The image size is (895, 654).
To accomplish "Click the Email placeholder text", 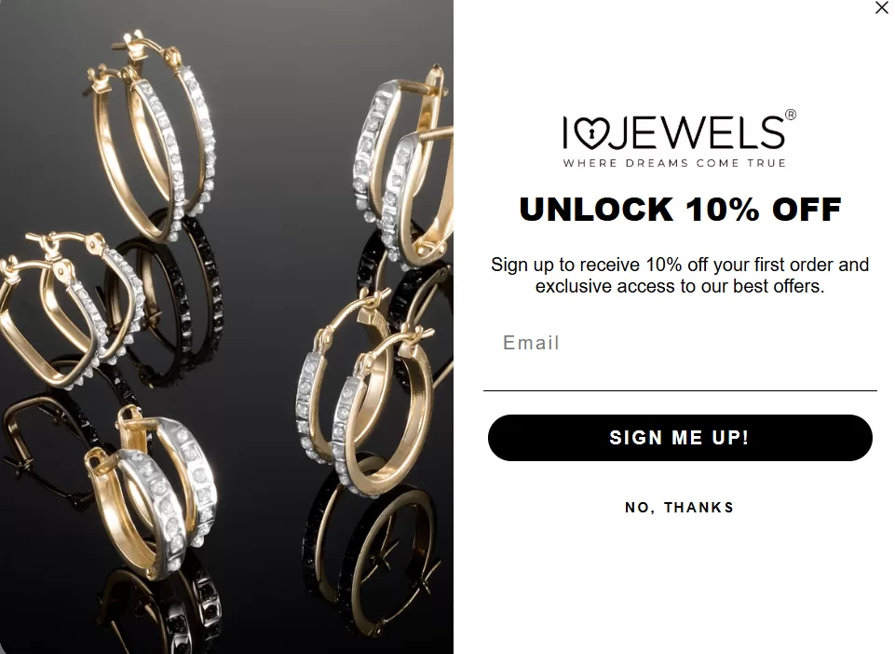I will [x=531, y=343].
